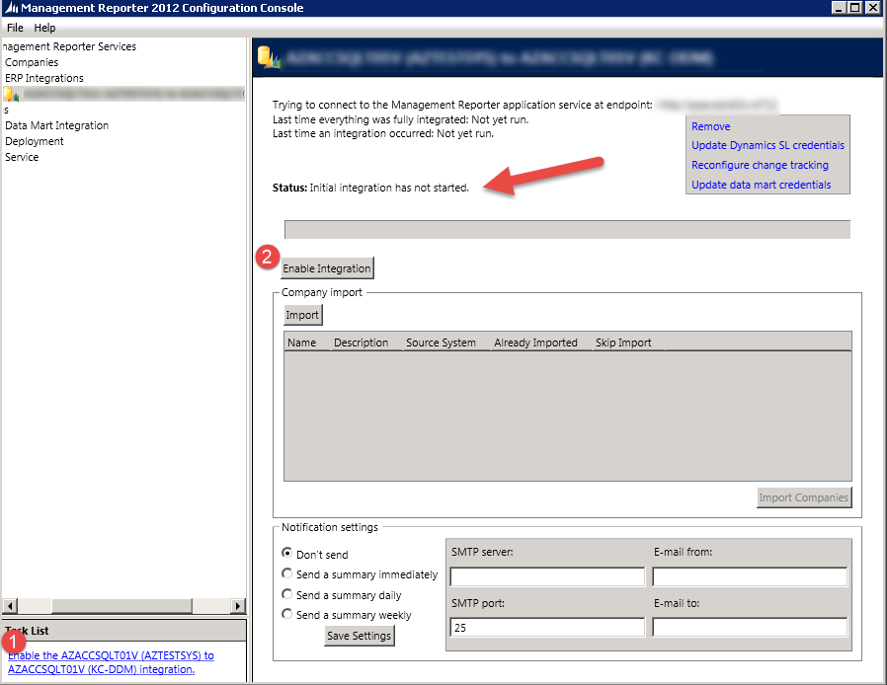Viewport: 887px width, 685px height.
Task: Open Update Dynamics SL credentials link
Action: pos(767,146)
